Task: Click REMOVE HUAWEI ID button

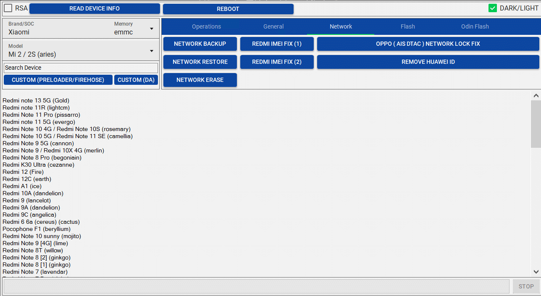Action: click(428, 62)
